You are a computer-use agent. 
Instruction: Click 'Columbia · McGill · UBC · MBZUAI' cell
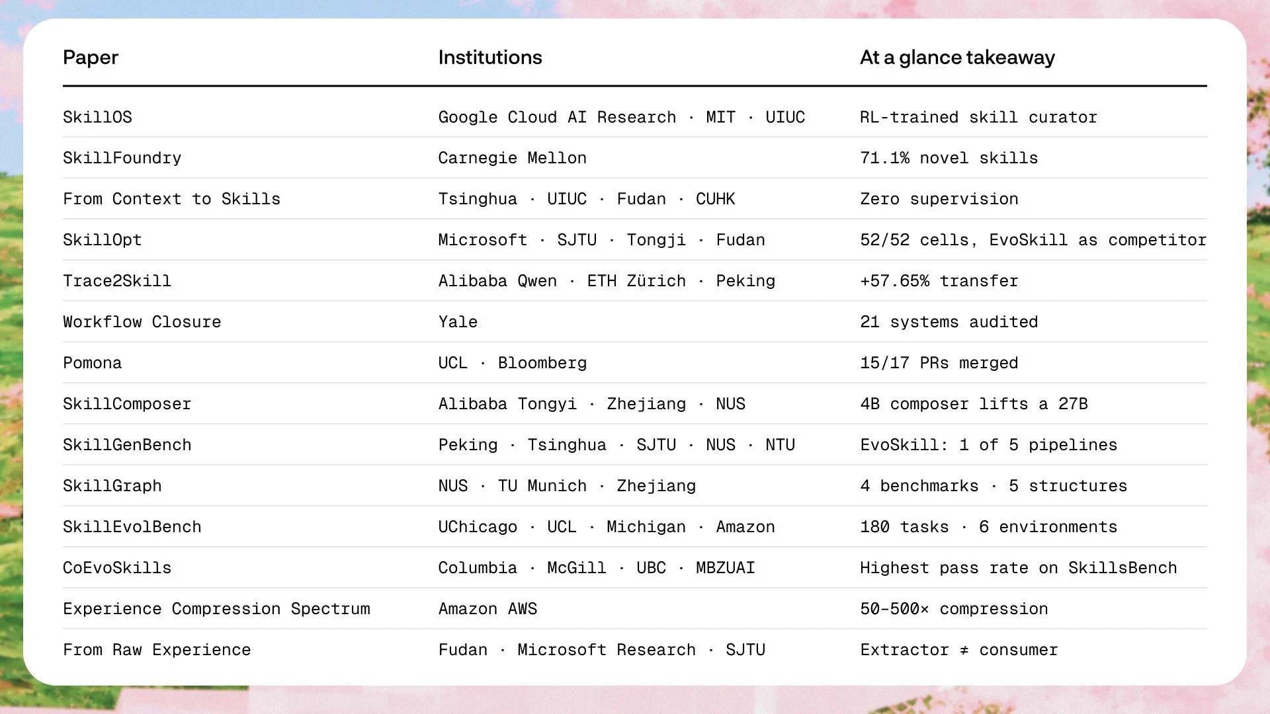[596, 568]
